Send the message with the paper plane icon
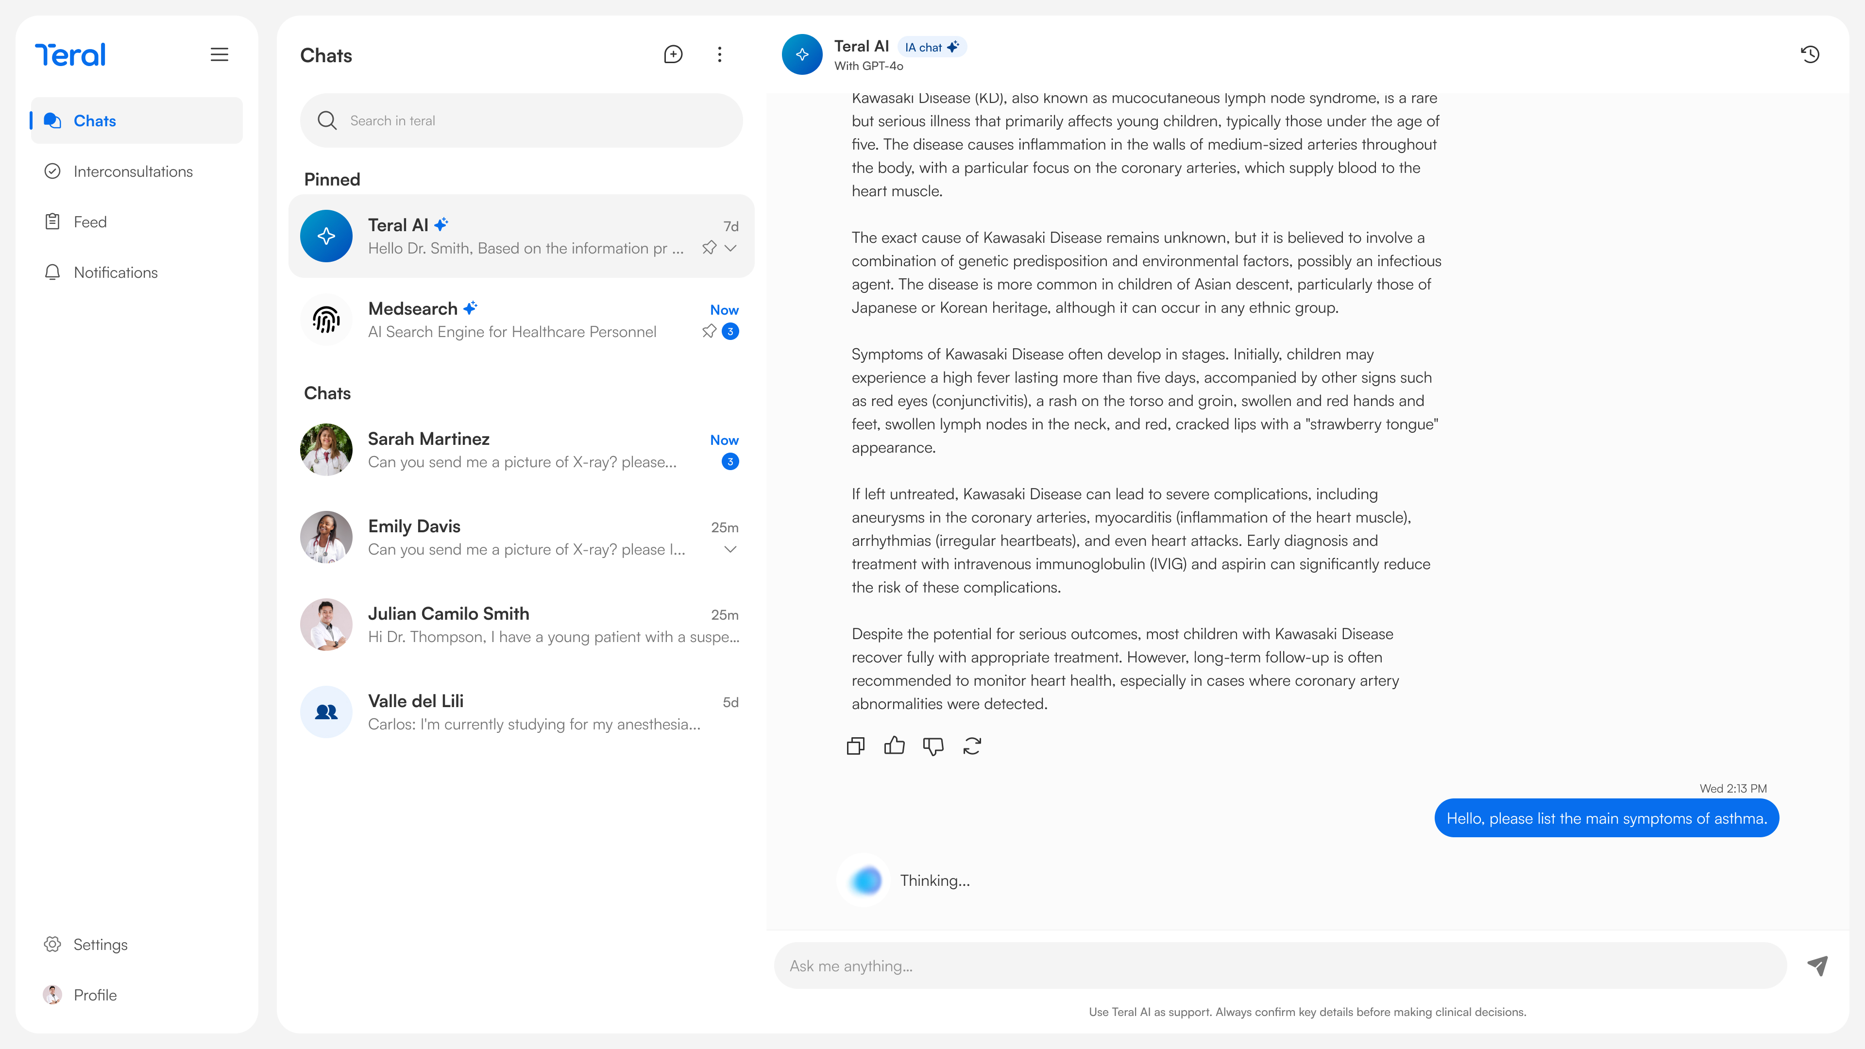 [x=1817, y=965]
